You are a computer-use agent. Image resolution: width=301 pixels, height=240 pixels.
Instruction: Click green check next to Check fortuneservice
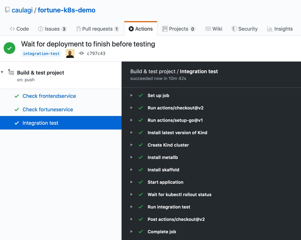point(17,110)
